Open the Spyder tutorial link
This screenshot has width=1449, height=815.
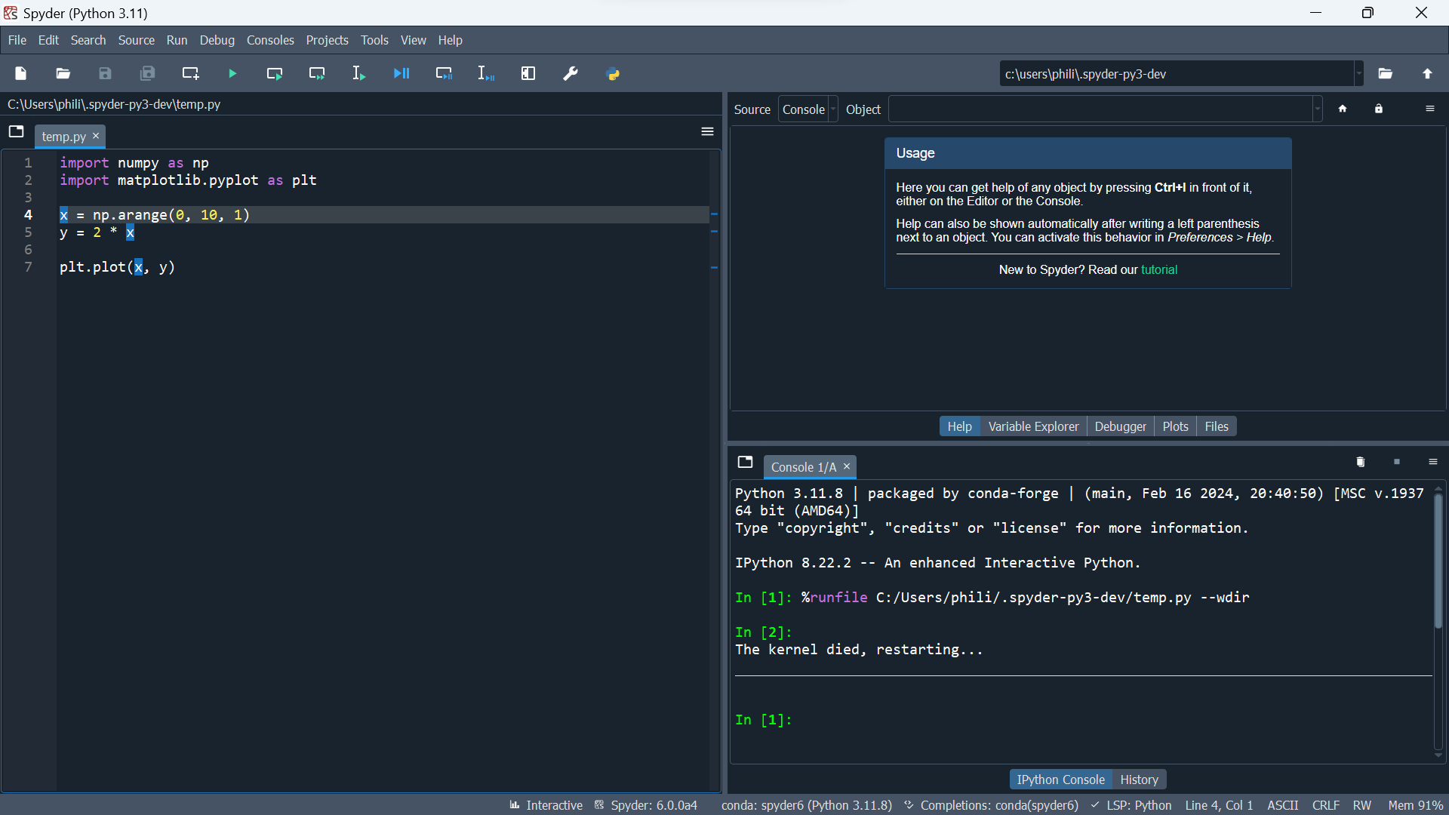coord(1158,269)
